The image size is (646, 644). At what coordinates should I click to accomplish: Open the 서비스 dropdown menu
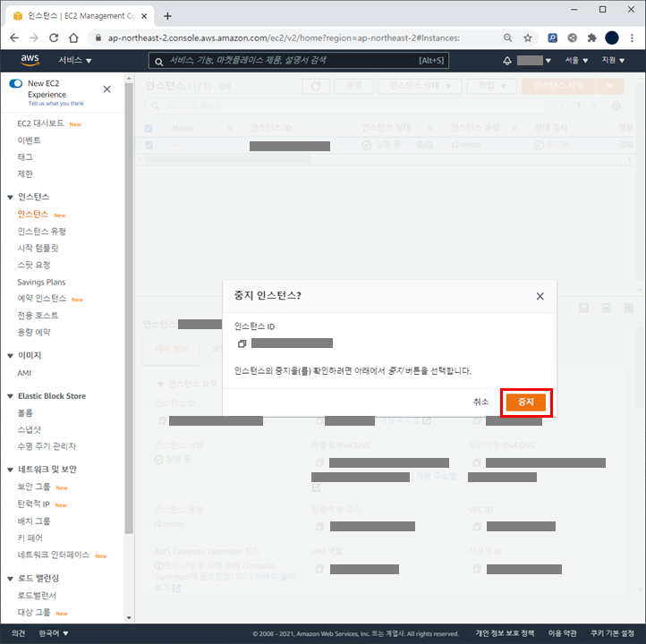[74, 60]
